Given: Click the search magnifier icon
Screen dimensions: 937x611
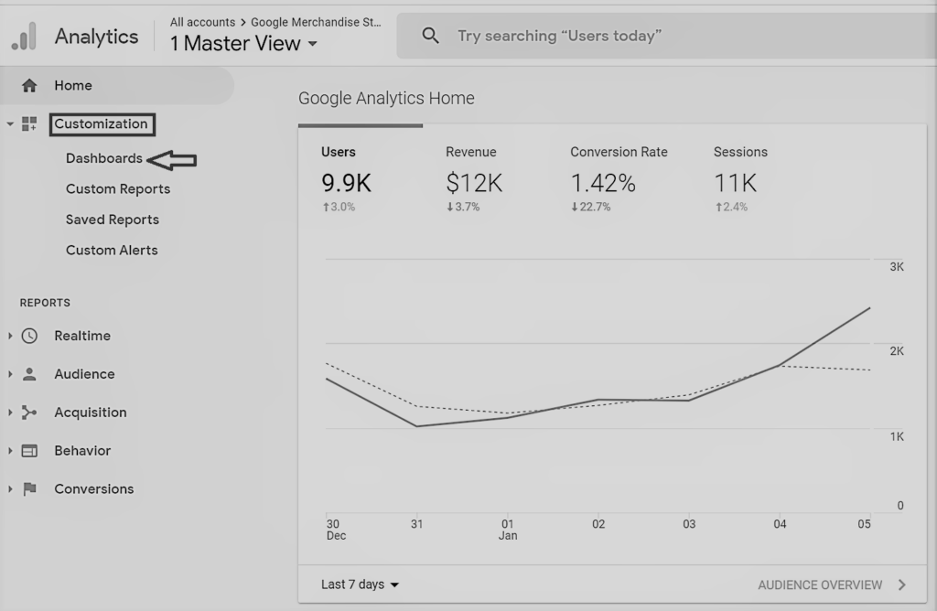Looking at the screenshot, I should pos(430,36).
